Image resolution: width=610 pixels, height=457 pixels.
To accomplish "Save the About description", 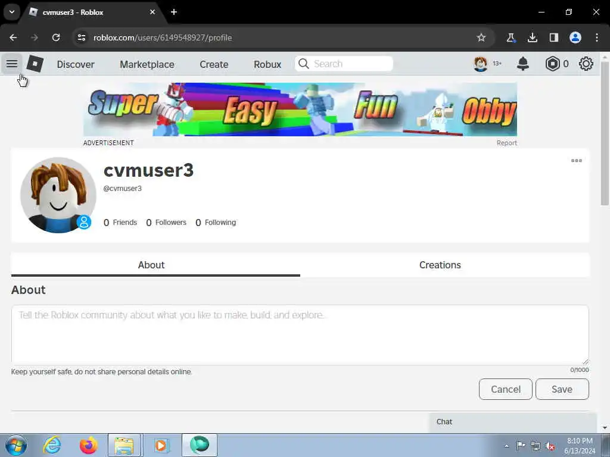I will coord(562,389).
